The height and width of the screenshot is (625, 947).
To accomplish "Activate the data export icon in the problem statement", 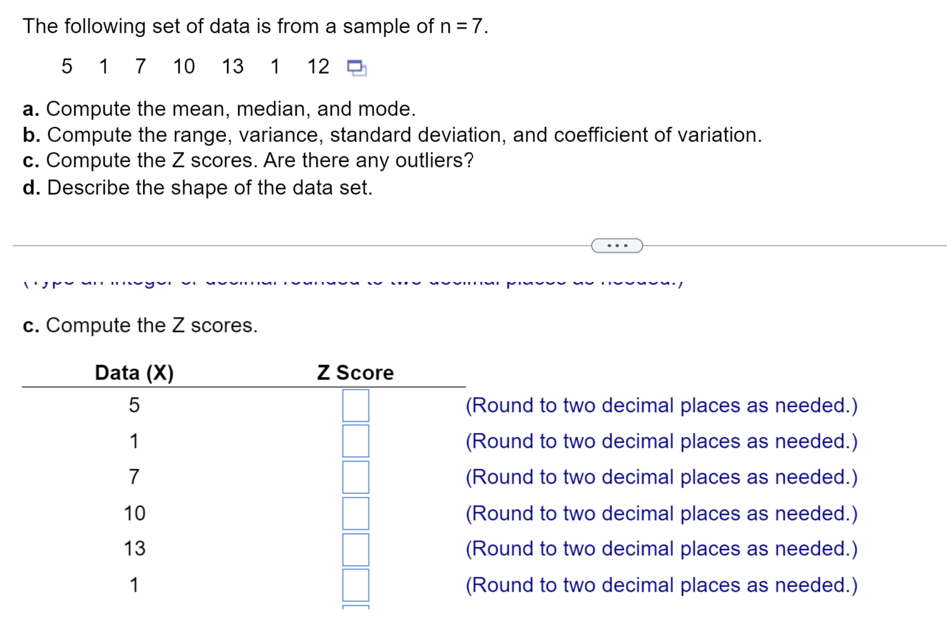I will [x=356, y=67].
